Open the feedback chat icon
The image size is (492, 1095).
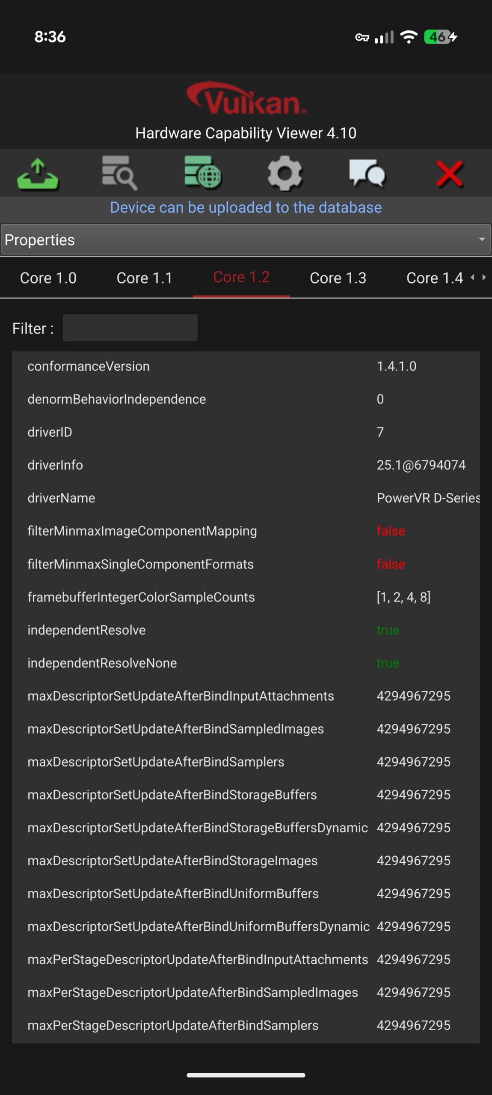pyautogui.click(x=368, y=174)
